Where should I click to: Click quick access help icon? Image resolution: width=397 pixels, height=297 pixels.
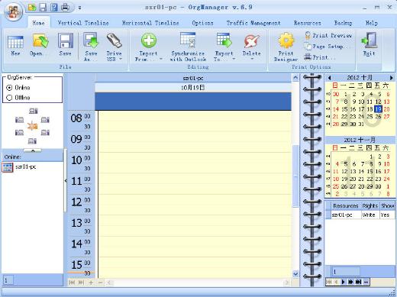click(x=53, y=8)
